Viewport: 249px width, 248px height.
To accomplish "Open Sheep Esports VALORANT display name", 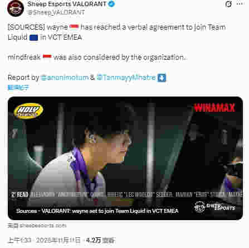I will [x=67, y=4].
